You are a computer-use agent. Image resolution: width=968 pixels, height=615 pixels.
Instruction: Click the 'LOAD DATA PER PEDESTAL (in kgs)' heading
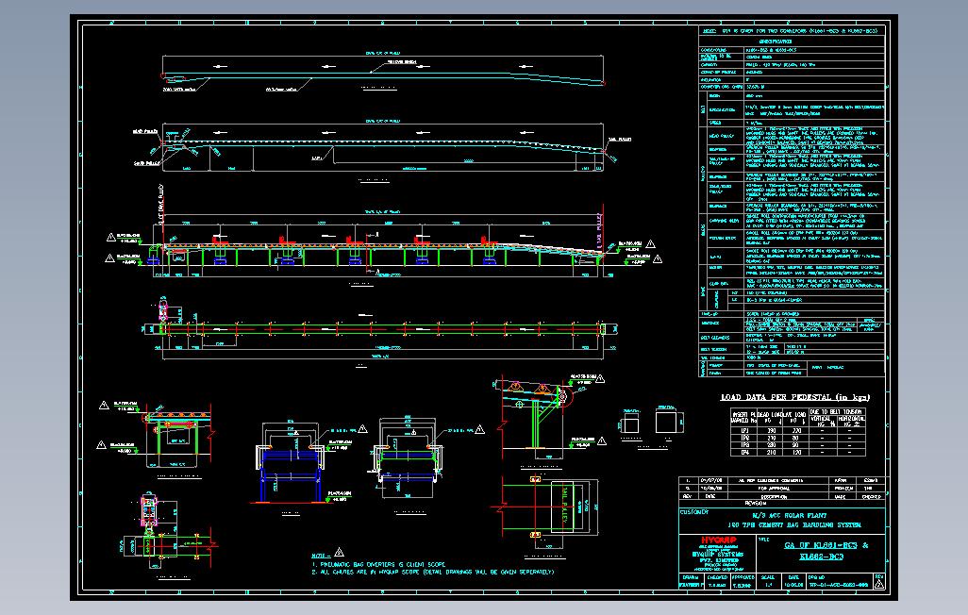coord(795,398)
